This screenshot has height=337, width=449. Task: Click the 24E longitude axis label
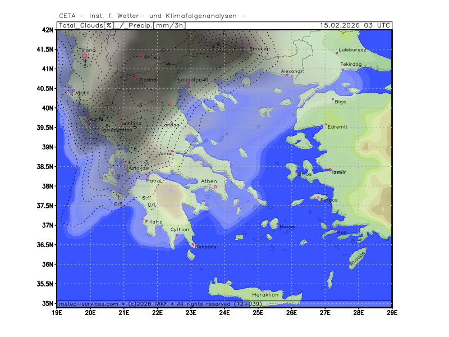pos(224,312)
